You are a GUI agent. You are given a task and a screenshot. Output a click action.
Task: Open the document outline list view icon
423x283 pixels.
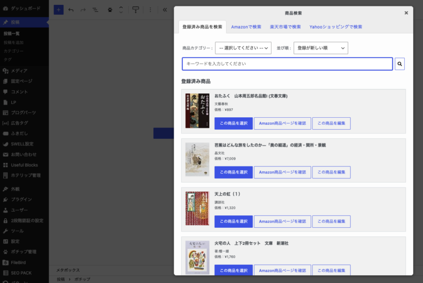95,10
